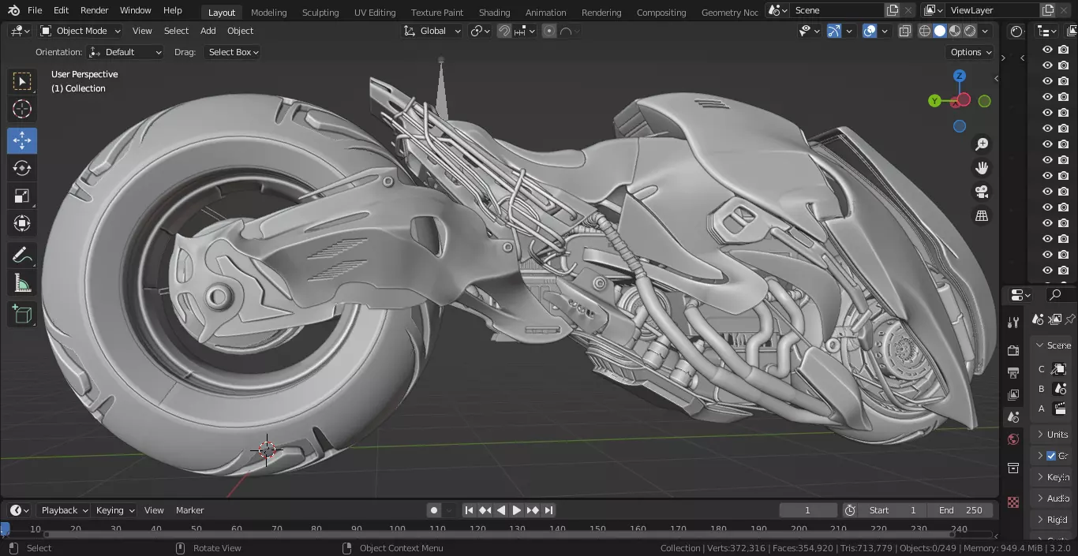
Task: Open the Render properties tab
Action: pyautogui.click(x=1014, y=350)
